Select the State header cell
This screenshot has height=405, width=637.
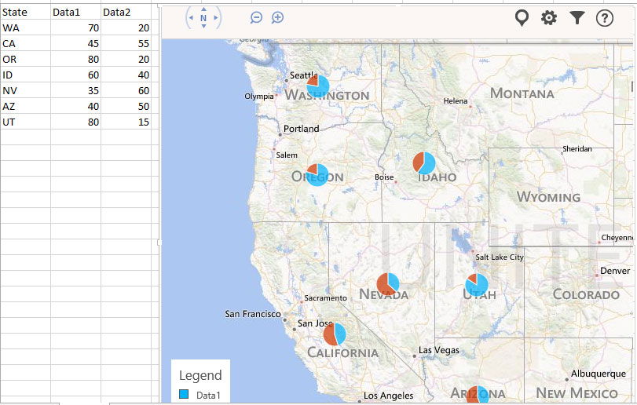click(25, 13)
